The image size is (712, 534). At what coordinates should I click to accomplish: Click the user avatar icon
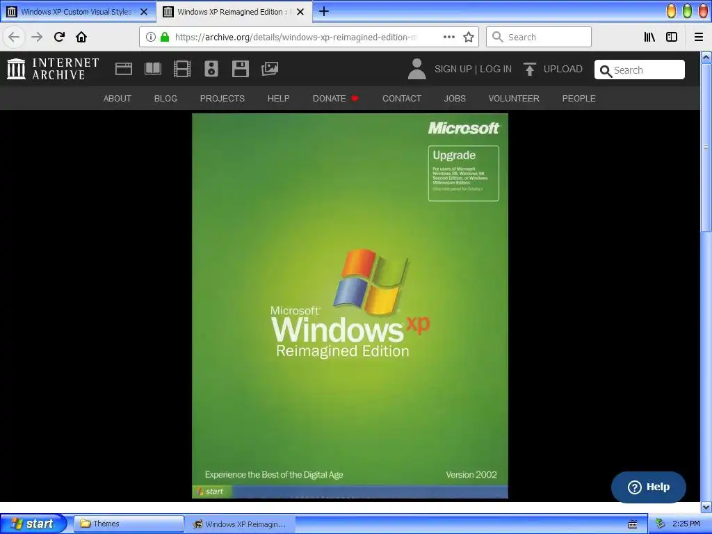point(417,69)
